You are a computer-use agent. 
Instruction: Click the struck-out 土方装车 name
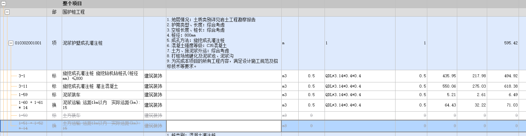(x=102, y=116)
